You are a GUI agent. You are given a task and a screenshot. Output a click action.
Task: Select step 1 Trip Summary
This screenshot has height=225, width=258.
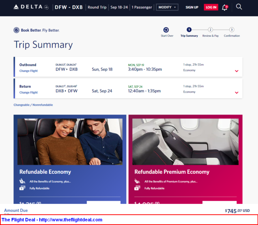(189, 30)
